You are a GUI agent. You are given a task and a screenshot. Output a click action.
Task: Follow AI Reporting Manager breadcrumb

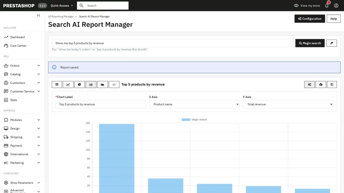[x=61, y=17]
